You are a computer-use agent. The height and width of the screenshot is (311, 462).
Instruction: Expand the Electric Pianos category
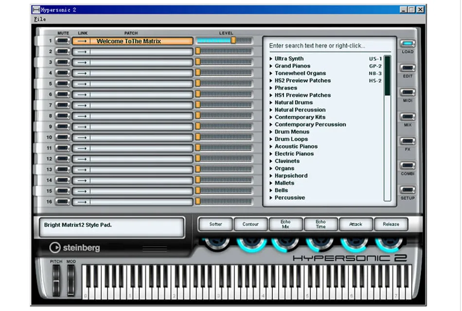point(271,154)
